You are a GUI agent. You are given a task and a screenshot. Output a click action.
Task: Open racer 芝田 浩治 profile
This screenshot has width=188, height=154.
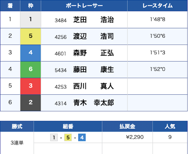point(93,20)
